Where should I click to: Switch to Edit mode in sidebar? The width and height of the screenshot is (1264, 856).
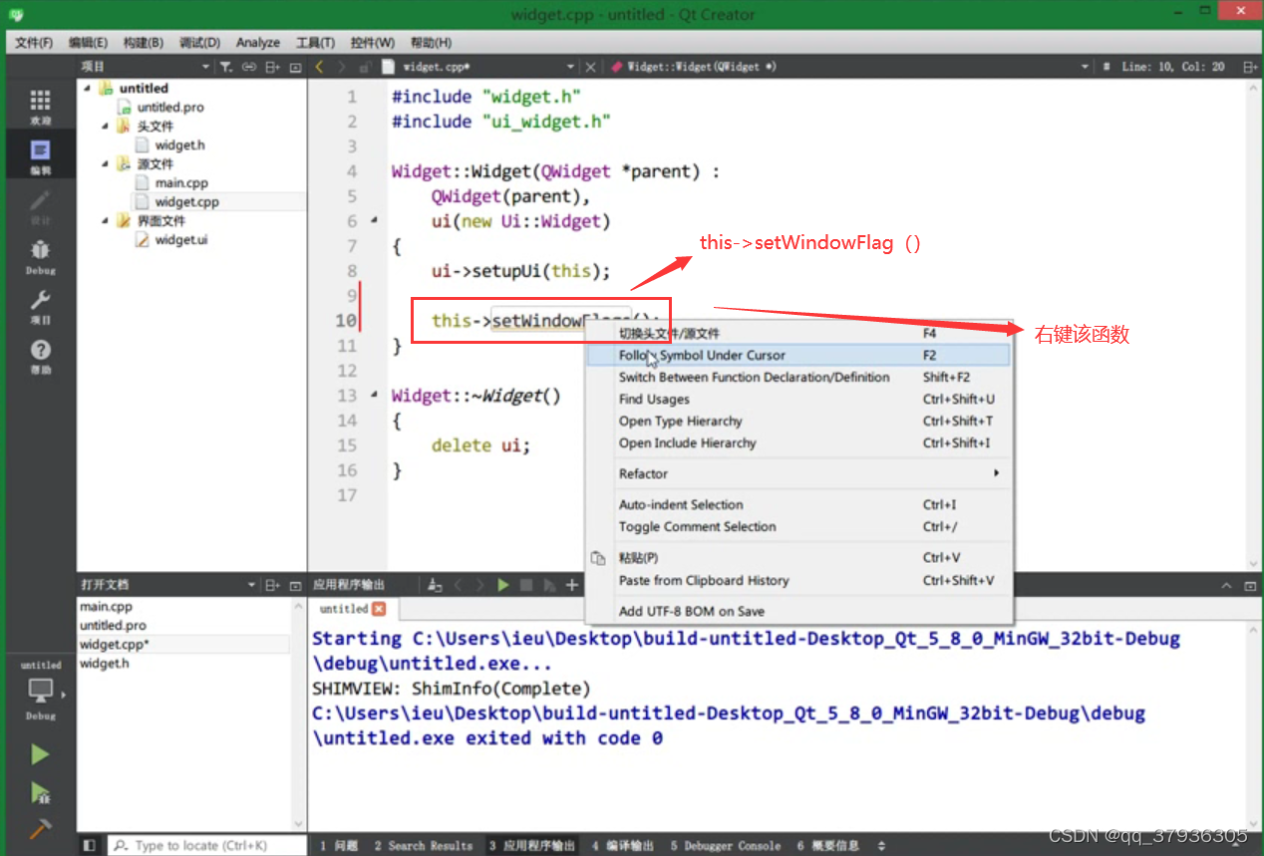(40, 156)
